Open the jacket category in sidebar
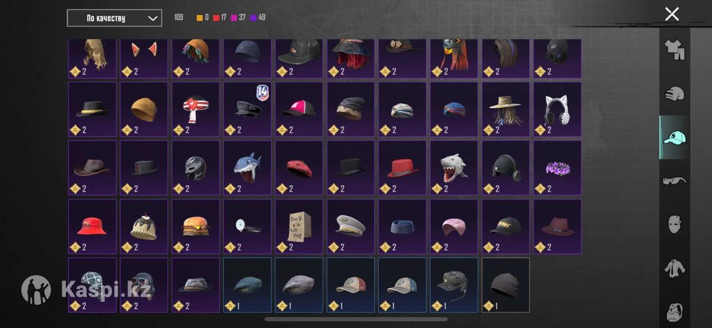The width and height of the screenshot is (712, 328). point(674,268)
